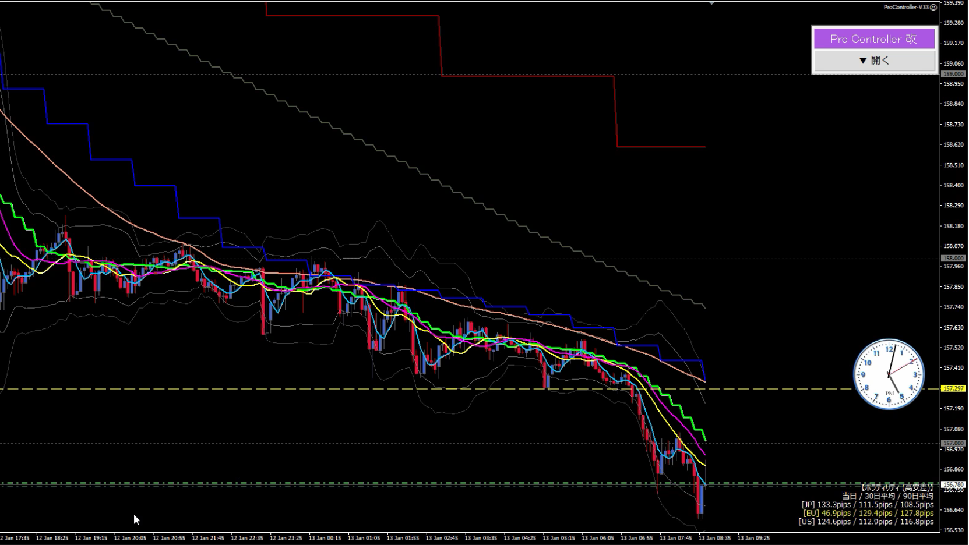The height and width of the screenshot is (545, 969).
Task: Click the 13 Jan 06:05 time axis label
Action: click(x=598, y=539)
